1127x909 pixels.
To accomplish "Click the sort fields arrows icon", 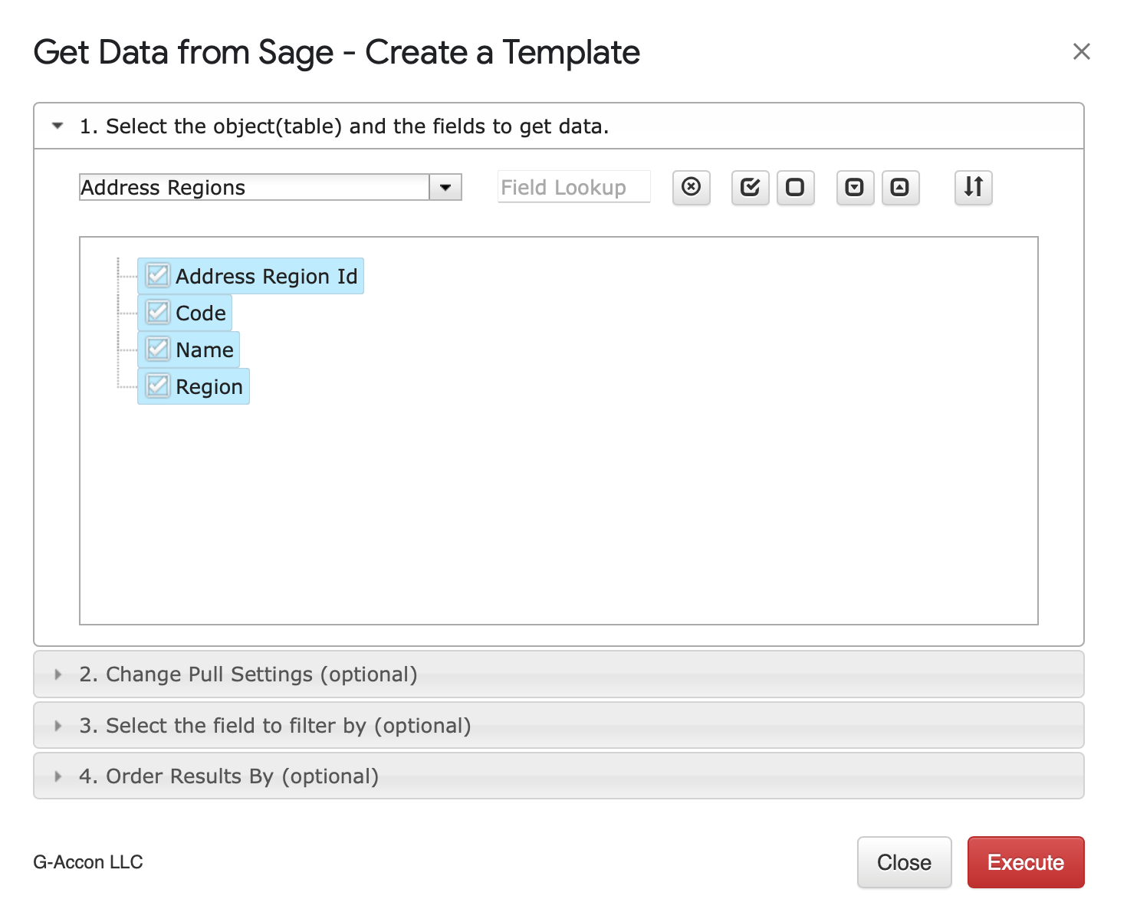I will pos(974,188).
